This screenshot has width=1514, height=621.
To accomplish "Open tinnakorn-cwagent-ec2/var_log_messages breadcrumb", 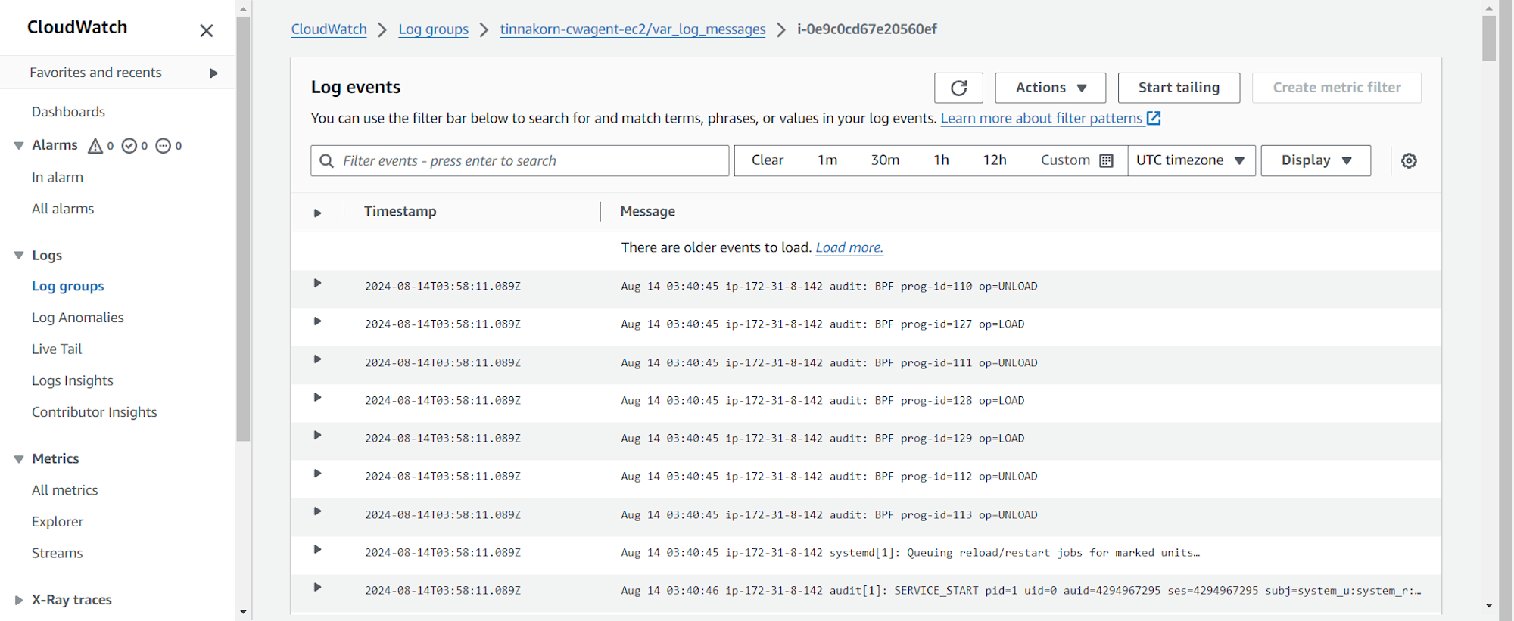I will [x=633, y=29].
